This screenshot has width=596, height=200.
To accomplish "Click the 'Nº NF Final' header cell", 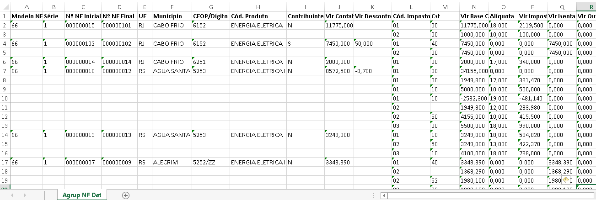I will [x=119, y=16].
